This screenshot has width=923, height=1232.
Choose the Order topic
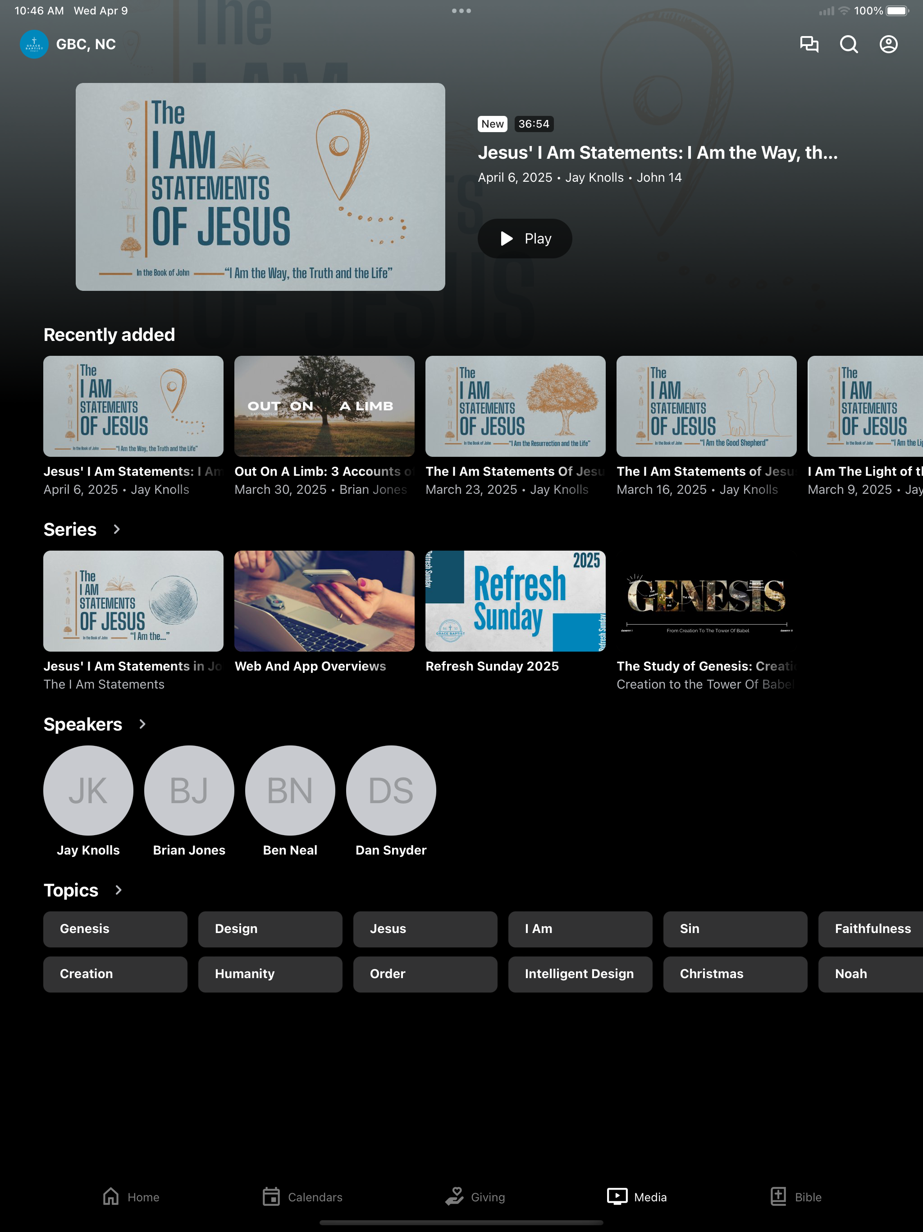425,974
